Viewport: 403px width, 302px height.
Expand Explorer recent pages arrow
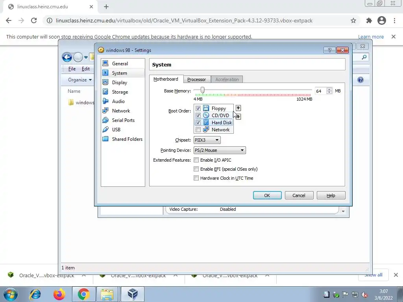click(86, 57)
